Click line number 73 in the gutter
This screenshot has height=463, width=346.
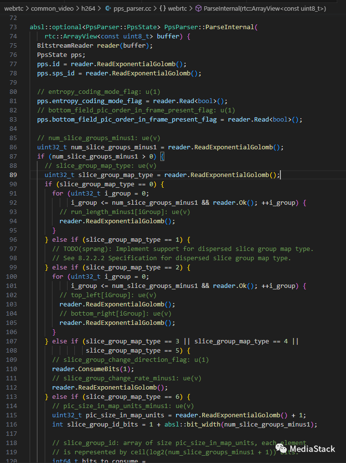pyautogui.click(x=13, y=27)
